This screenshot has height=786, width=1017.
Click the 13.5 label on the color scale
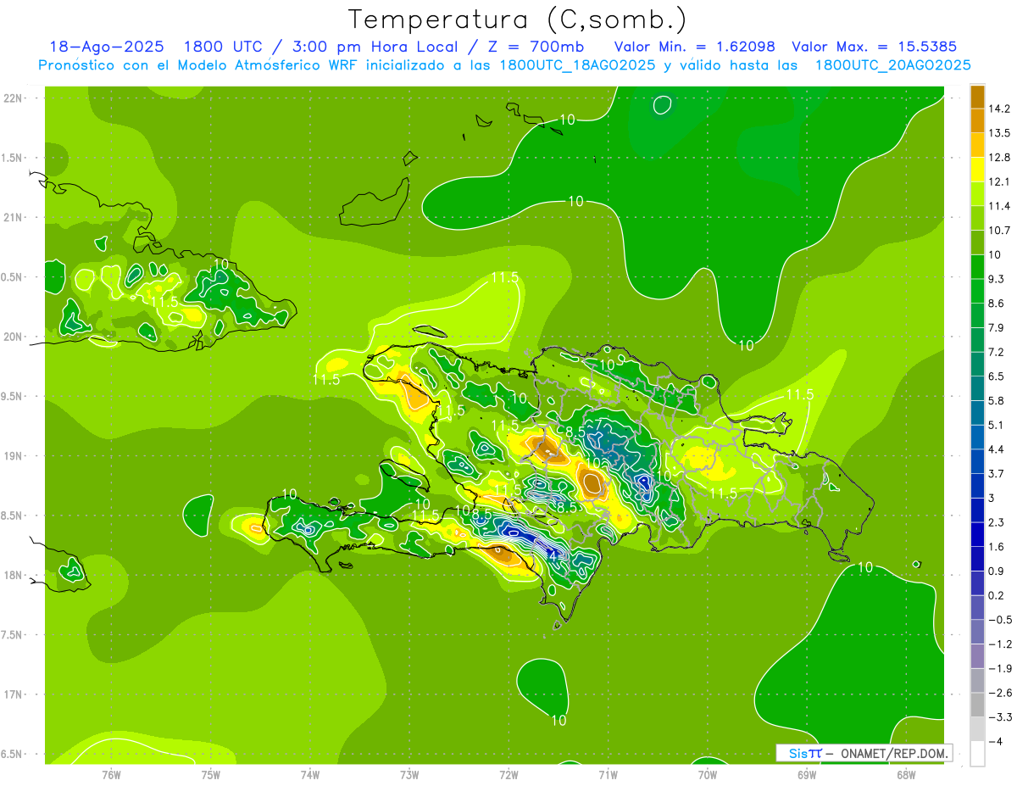pyautogui.click(x=999, y=133)
